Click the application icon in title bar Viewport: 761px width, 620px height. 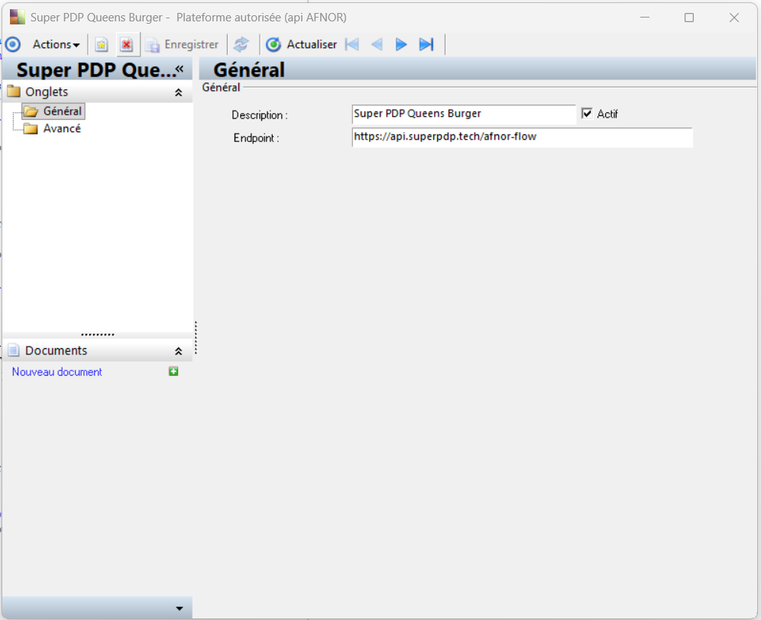[x=17, y=17]
